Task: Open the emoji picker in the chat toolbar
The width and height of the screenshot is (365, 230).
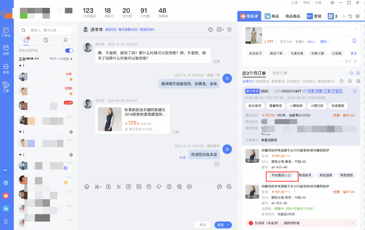Action: tap(87, 187)
